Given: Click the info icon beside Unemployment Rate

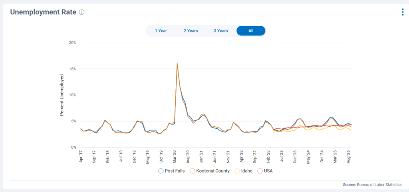Looking at the screenshot, I should [x=81, y=12].
